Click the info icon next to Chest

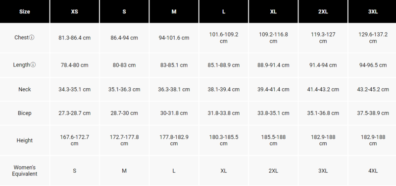click(x=32, y=38)
